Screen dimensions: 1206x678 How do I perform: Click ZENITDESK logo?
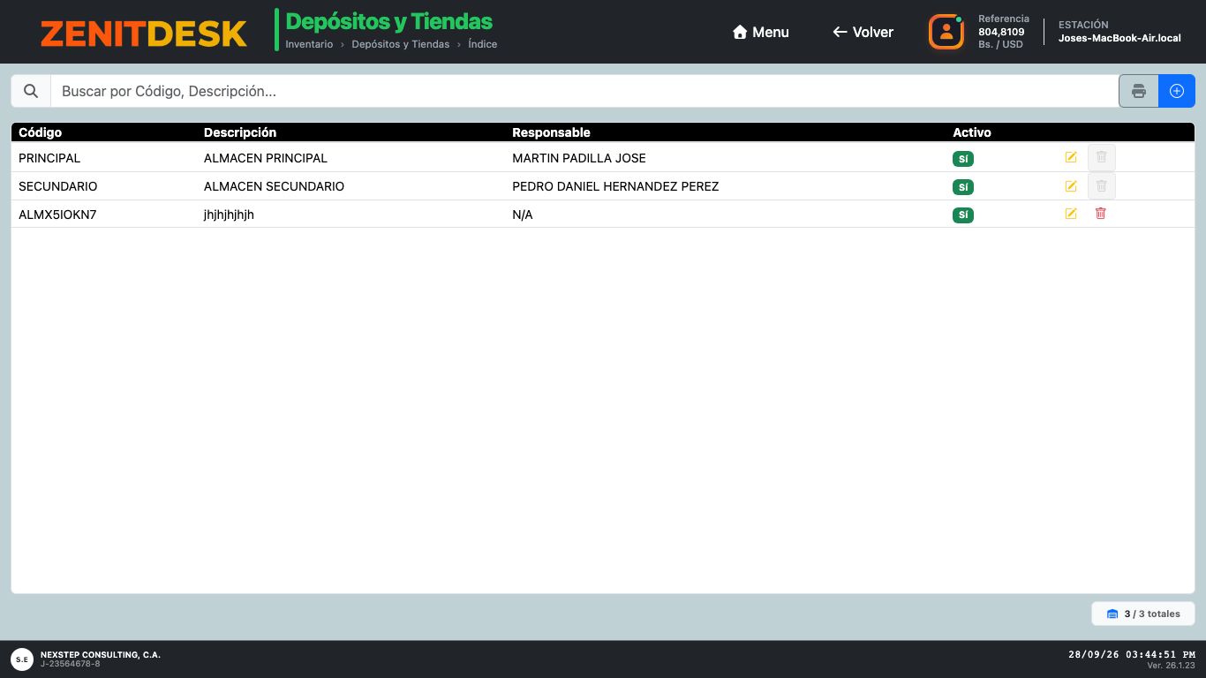(x=143, y=34)
